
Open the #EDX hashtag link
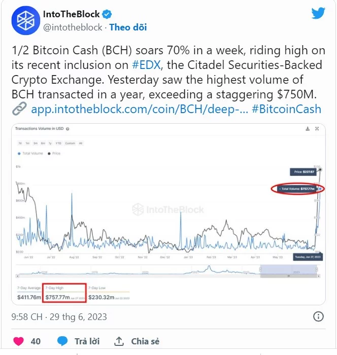[x=146, y=65]
